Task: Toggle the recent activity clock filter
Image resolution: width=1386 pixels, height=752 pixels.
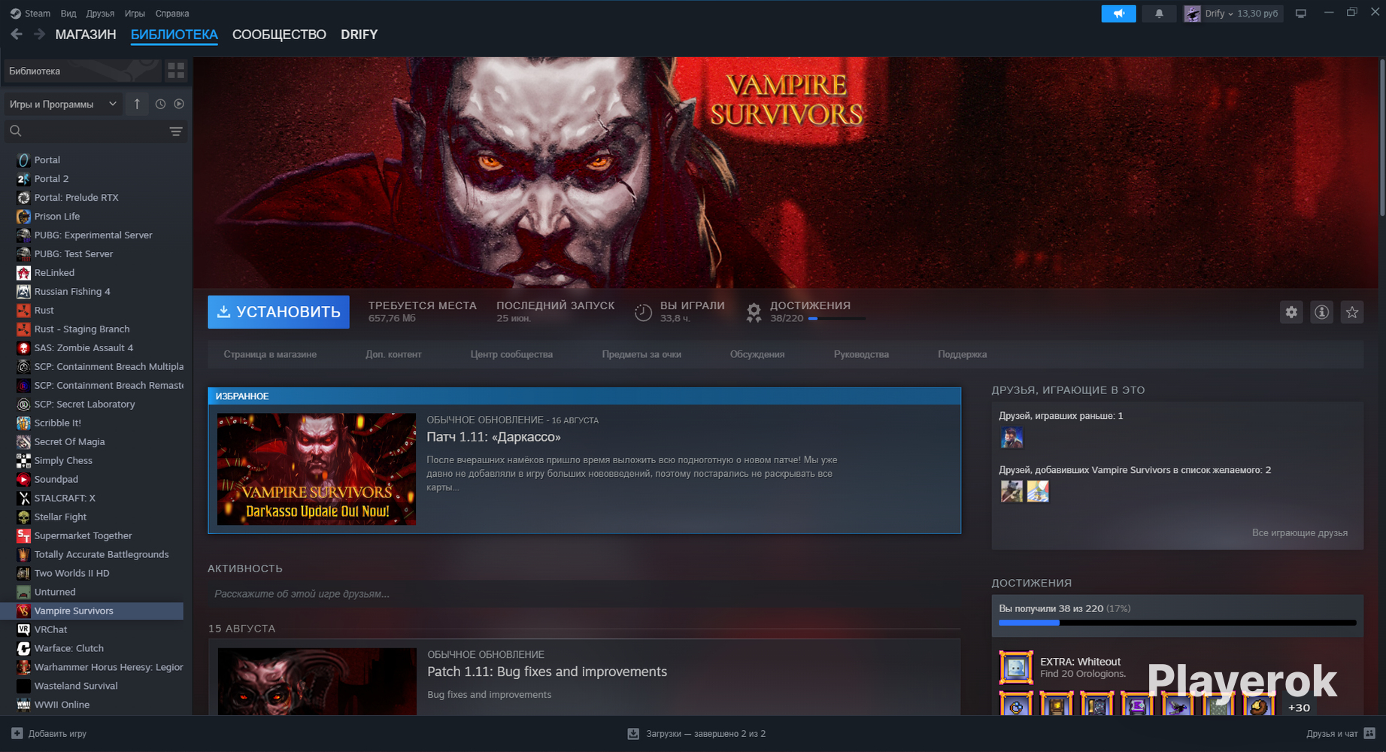Action: pyautogui.click(x=160, y=105)
